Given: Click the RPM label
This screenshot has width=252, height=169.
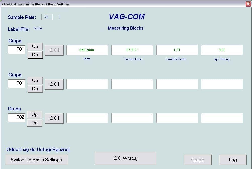Looking at the screenshot, I should 87,59.
